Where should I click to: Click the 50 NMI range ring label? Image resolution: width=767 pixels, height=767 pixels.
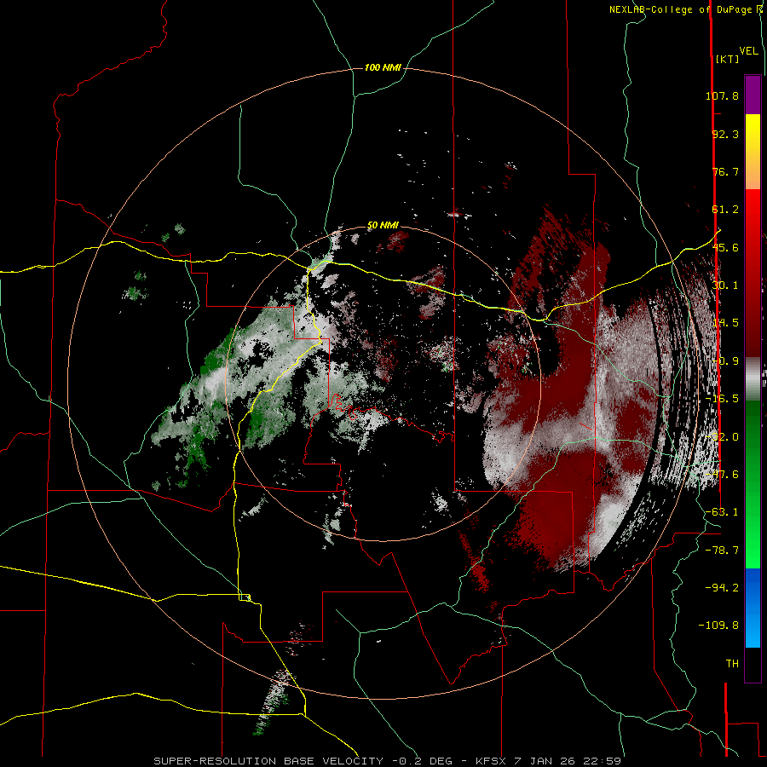click(383, 226)
